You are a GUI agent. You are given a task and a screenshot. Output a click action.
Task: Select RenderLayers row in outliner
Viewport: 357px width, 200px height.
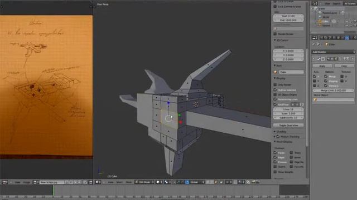[x=330, y=13]
